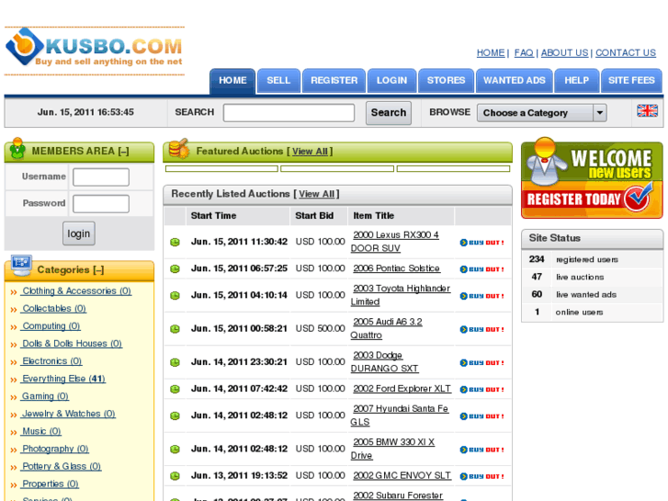
Task: View all Recently Listed Auctions
Action: pos(316,194)
